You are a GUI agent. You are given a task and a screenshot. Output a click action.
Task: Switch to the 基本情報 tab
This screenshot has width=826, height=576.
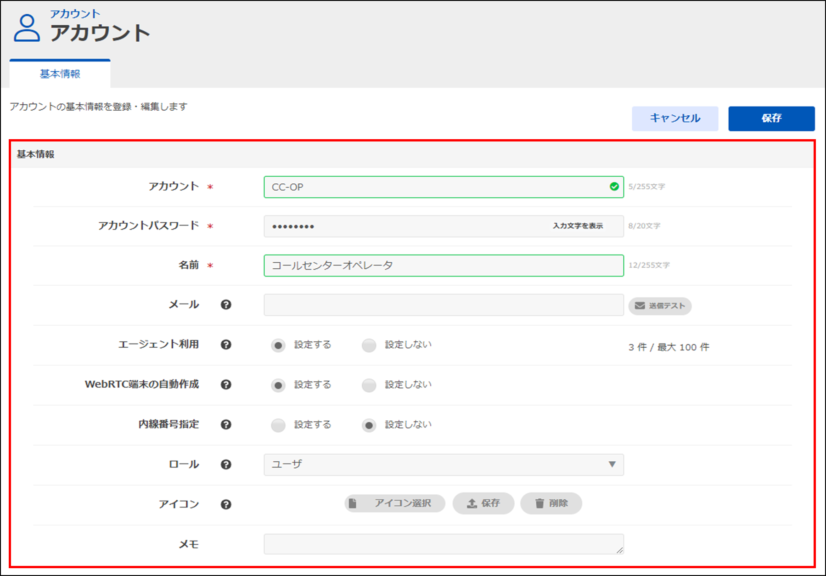point(60,74)
